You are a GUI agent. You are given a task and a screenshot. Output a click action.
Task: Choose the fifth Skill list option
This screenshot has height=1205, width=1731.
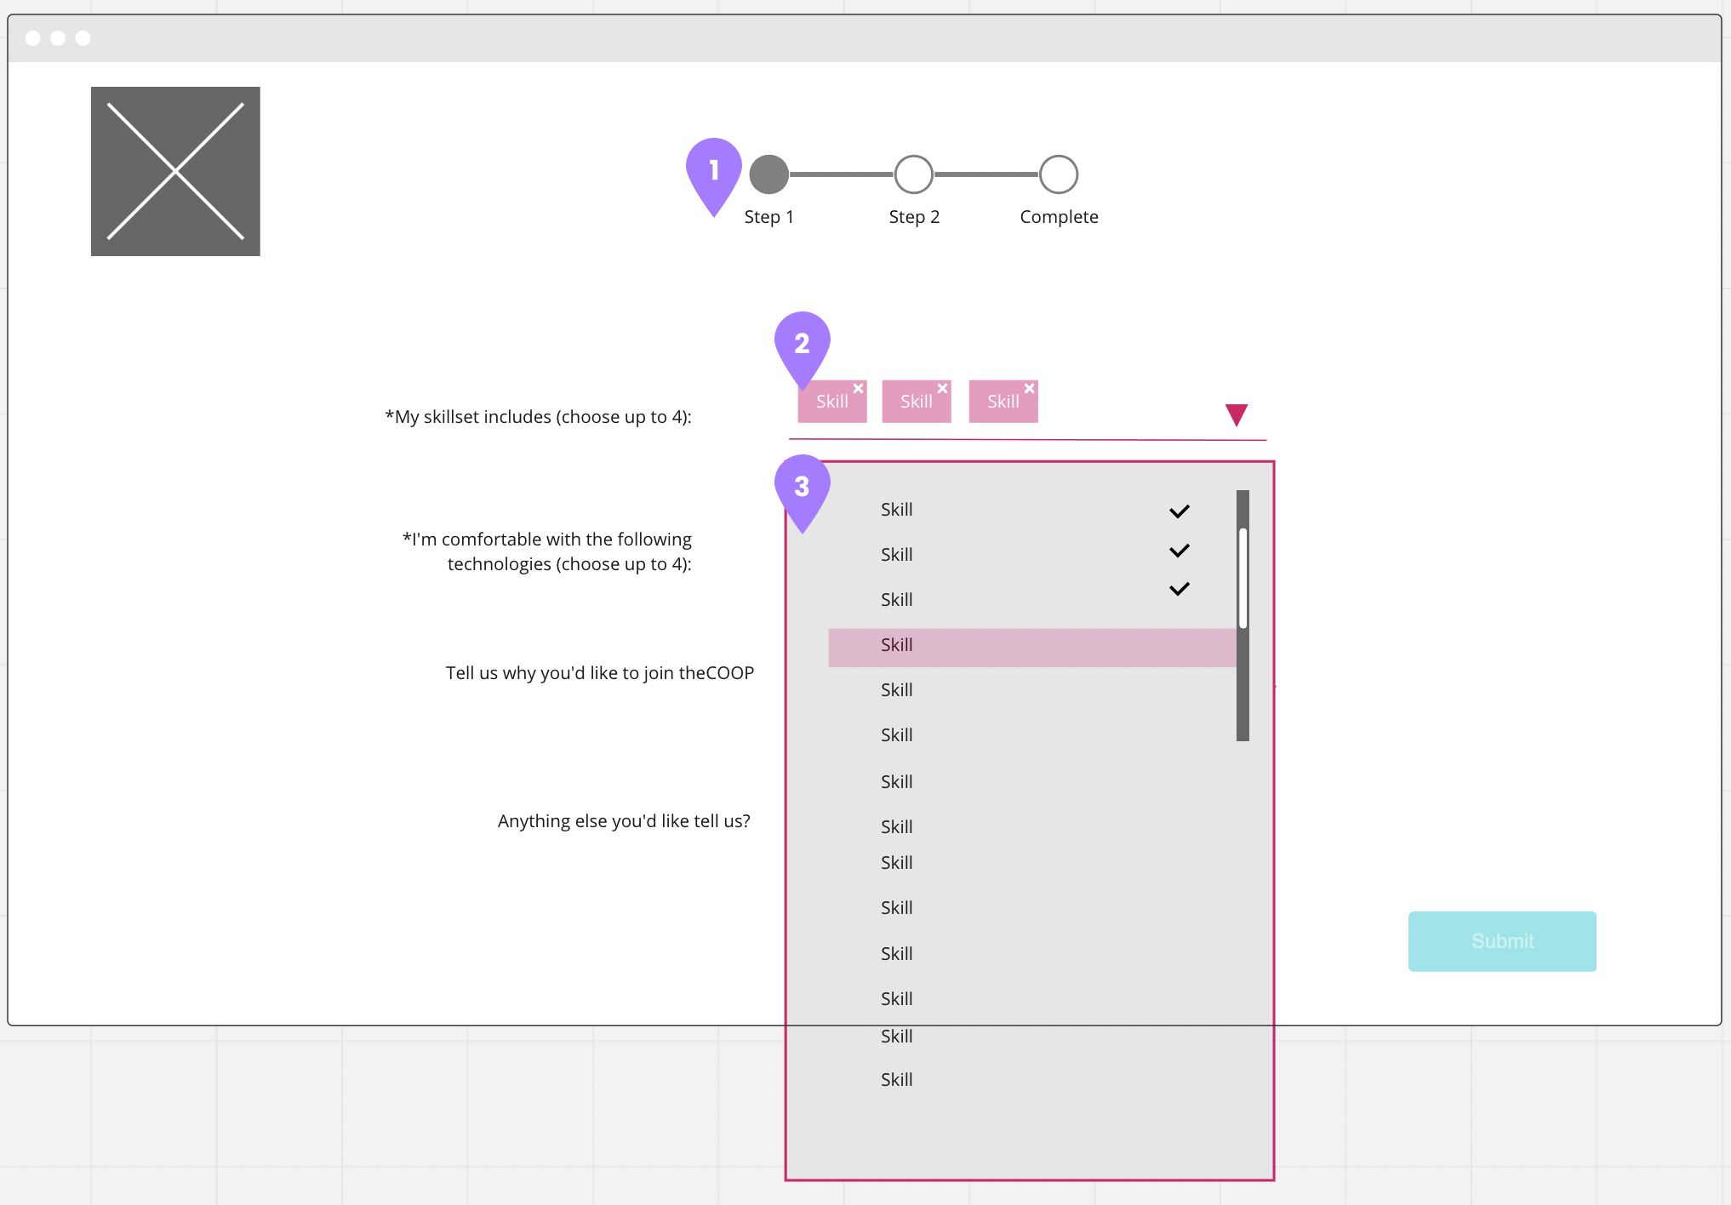click(x=897, y=690)
